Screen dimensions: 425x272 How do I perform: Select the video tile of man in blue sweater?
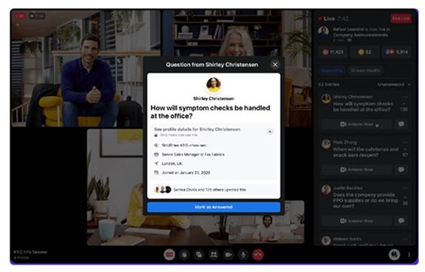coord(86,68)
